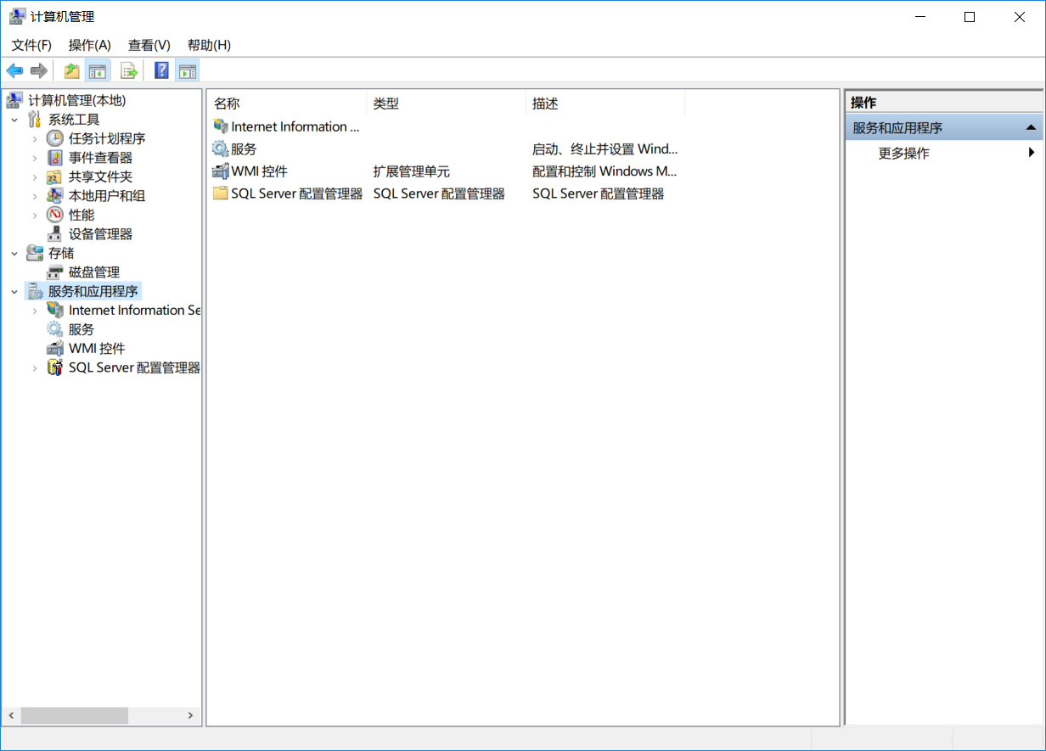1046x751 pixels.
Task: Open the 文件(F) menu
Action: point(31,45)
